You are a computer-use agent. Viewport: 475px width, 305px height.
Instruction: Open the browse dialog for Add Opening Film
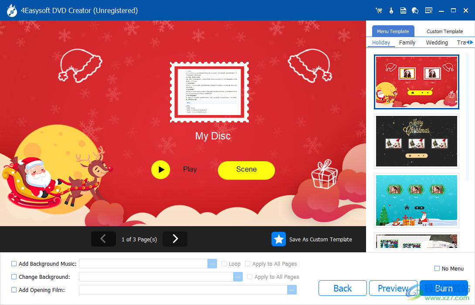292,289
